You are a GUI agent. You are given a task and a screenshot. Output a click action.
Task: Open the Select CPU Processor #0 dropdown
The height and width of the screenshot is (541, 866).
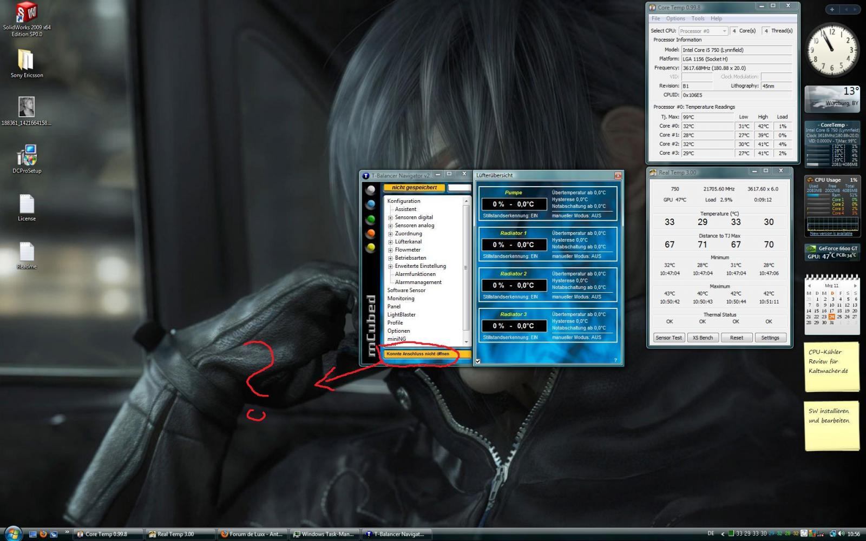coord(703,31)
